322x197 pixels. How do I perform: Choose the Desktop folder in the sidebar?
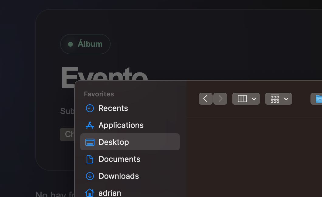[130, 142]
